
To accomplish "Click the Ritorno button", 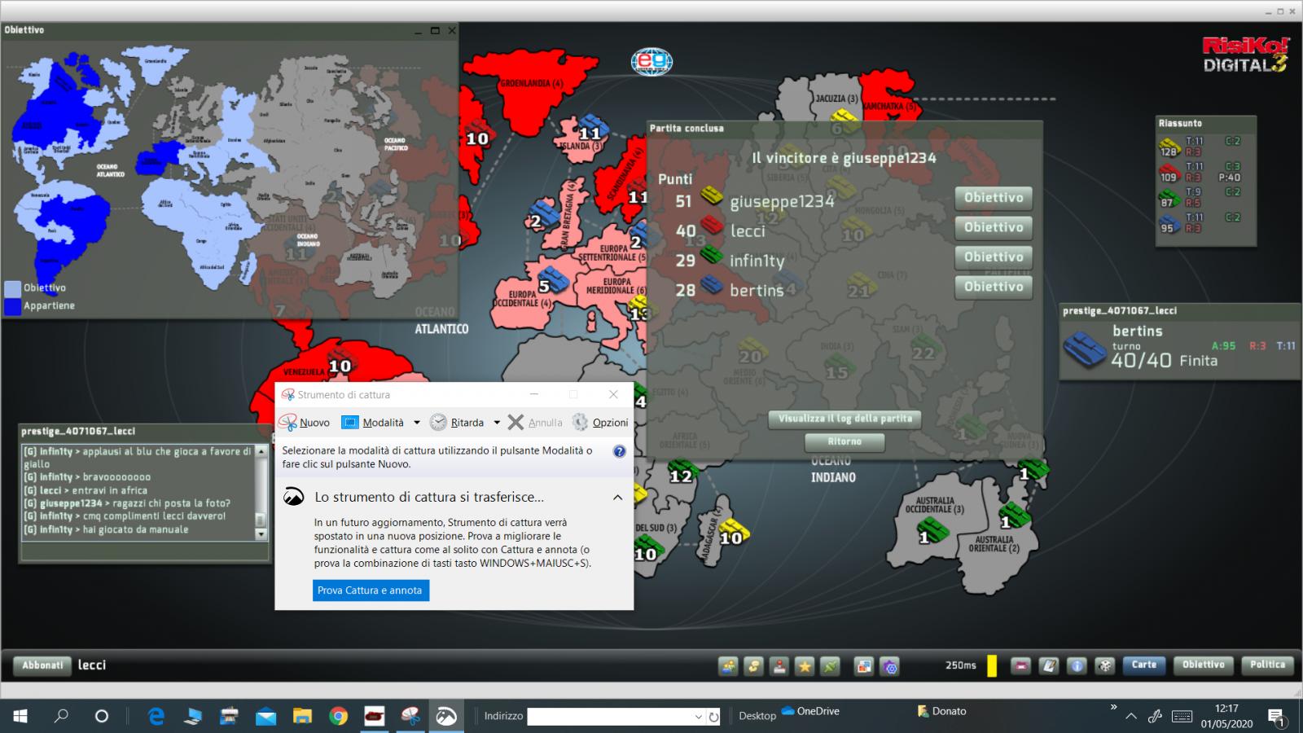I will coord(845,441).
